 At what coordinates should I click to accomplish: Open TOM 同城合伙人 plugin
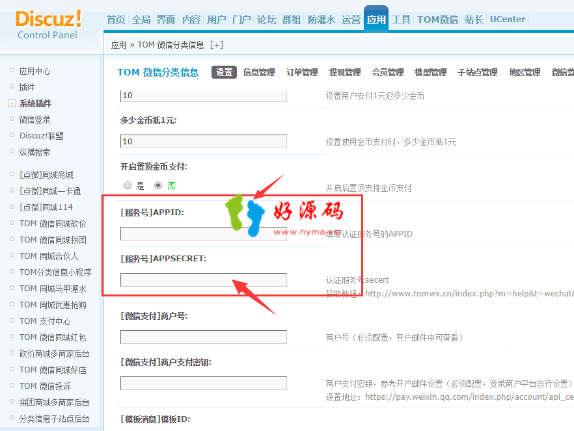click(49, 256)
